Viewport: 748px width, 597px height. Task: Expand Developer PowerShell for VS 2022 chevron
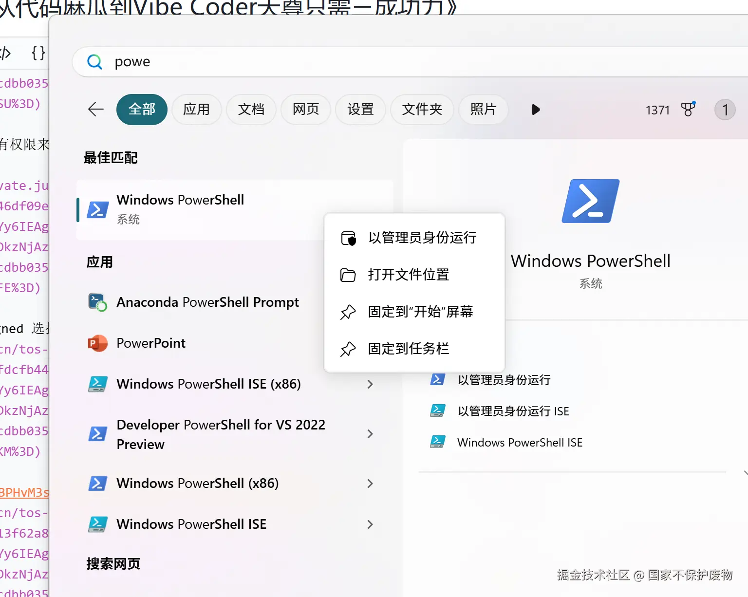tap(370, 434)
